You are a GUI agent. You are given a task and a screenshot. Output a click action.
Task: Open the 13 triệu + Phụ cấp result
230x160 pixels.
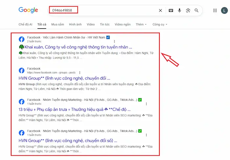pos(75,109)
